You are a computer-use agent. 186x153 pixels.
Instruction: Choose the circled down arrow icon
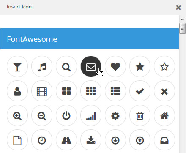[x=115, y=140]
